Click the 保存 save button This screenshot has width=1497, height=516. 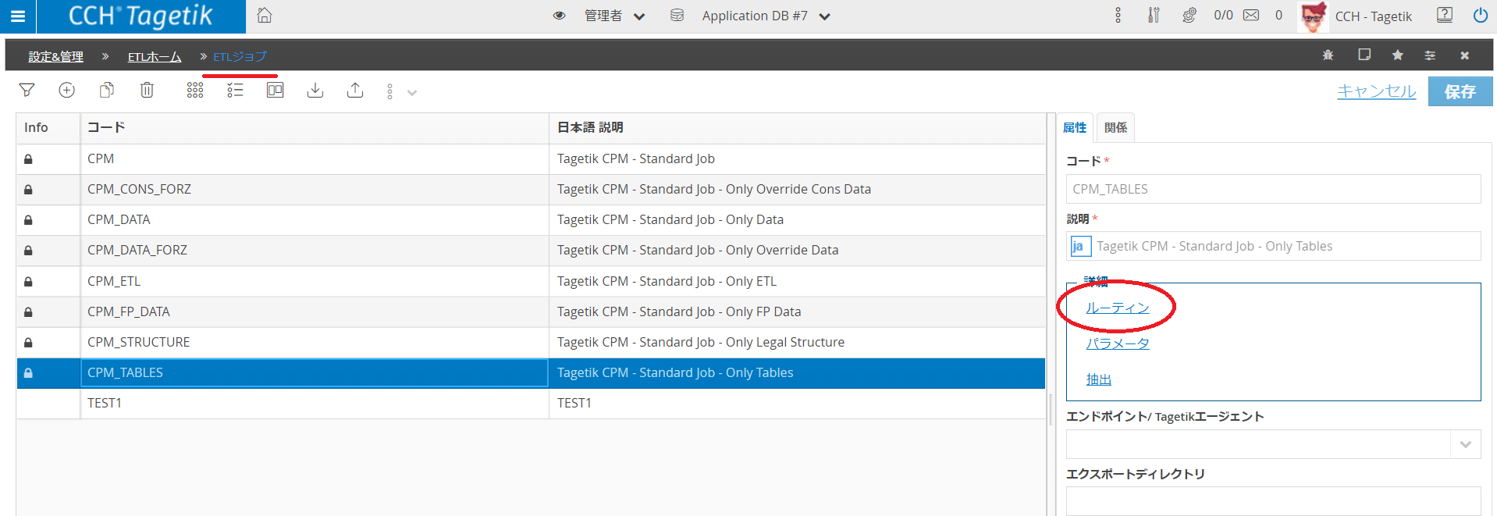pyautogui.click(x=1460, y=91)
